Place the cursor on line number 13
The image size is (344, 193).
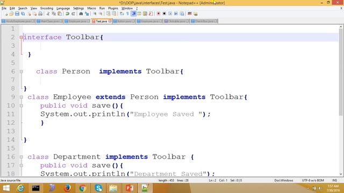11,131
